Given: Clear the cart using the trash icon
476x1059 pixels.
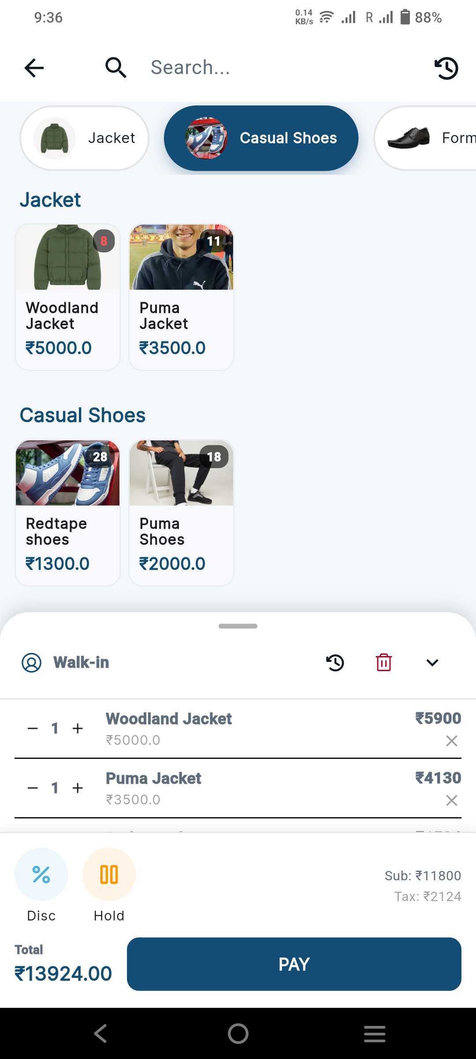Looking at the screenshot, I should (x=383, y=662).
